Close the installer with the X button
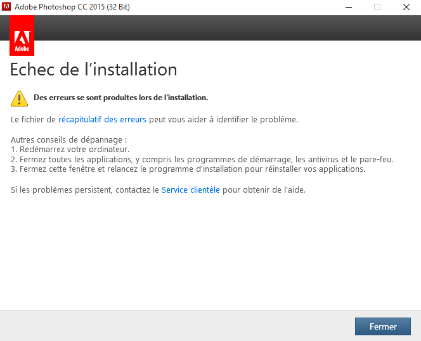 click(406, 7)
